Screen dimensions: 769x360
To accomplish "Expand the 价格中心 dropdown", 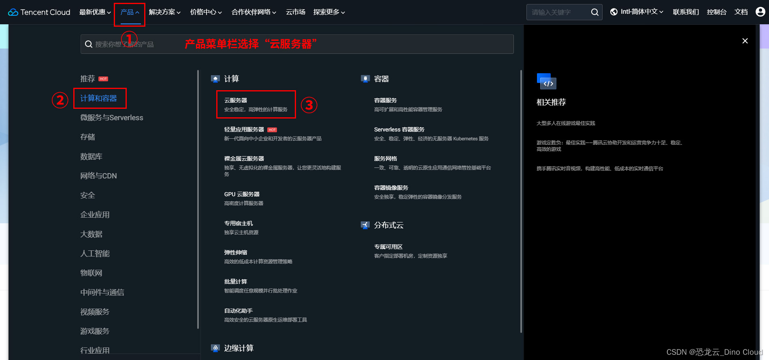I will (206, 12).
